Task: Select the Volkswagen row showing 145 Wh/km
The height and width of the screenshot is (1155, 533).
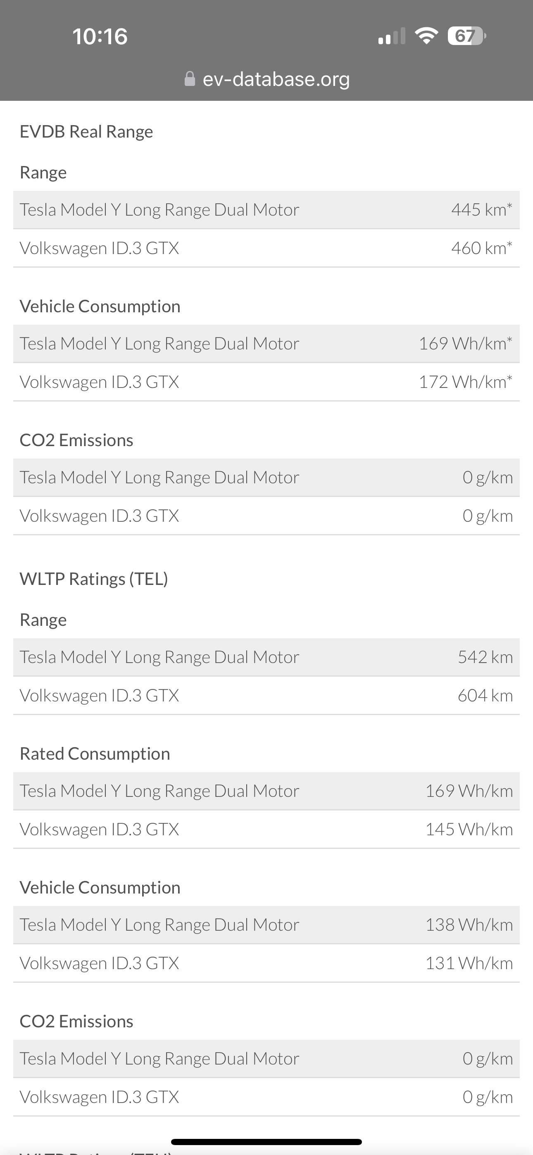Action: [x=266, y=829]
